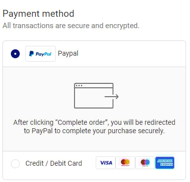Choose the Credit / Debit Card radio button
The width and height of the screenshot is (190, 182).
[15, 163]
